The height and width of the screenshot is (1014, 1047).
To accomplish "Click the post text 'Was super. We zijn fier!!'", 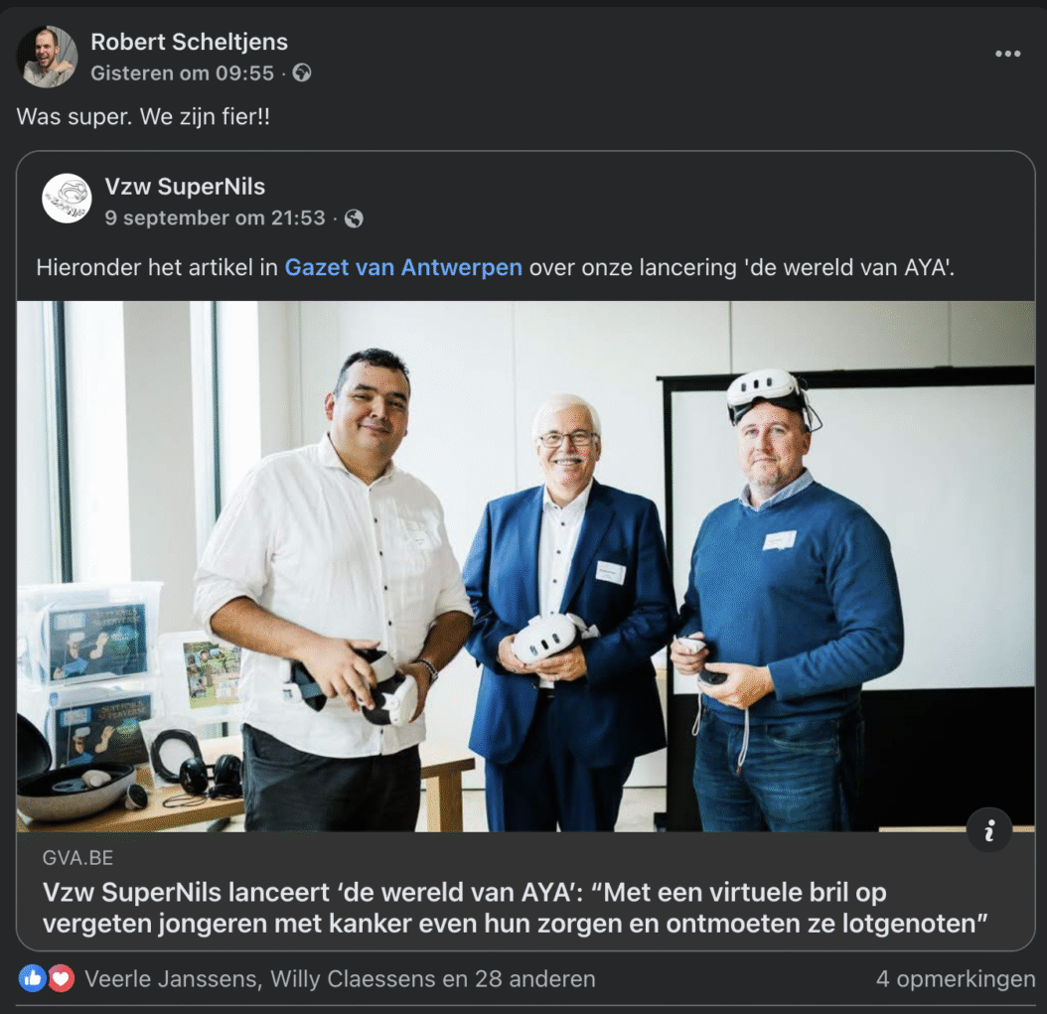I will [x=144, y=117].
